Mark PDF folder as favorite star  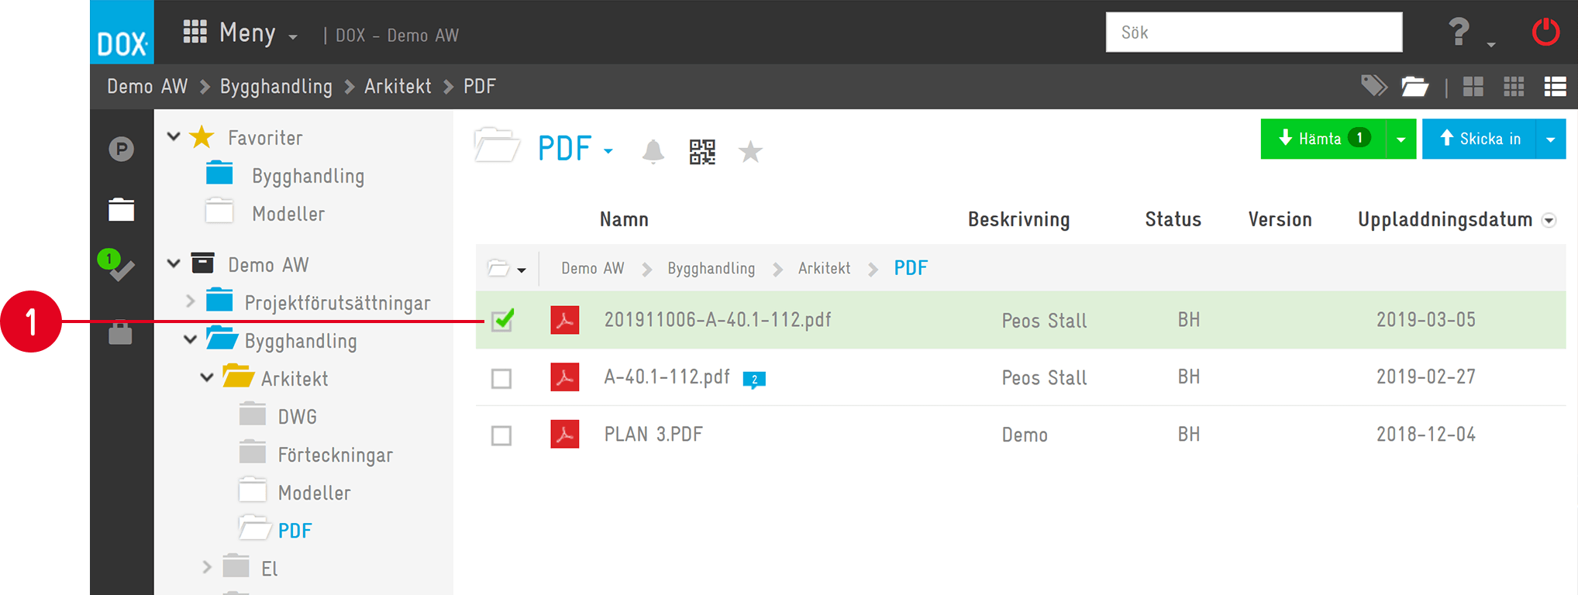(x=750, y=152)
